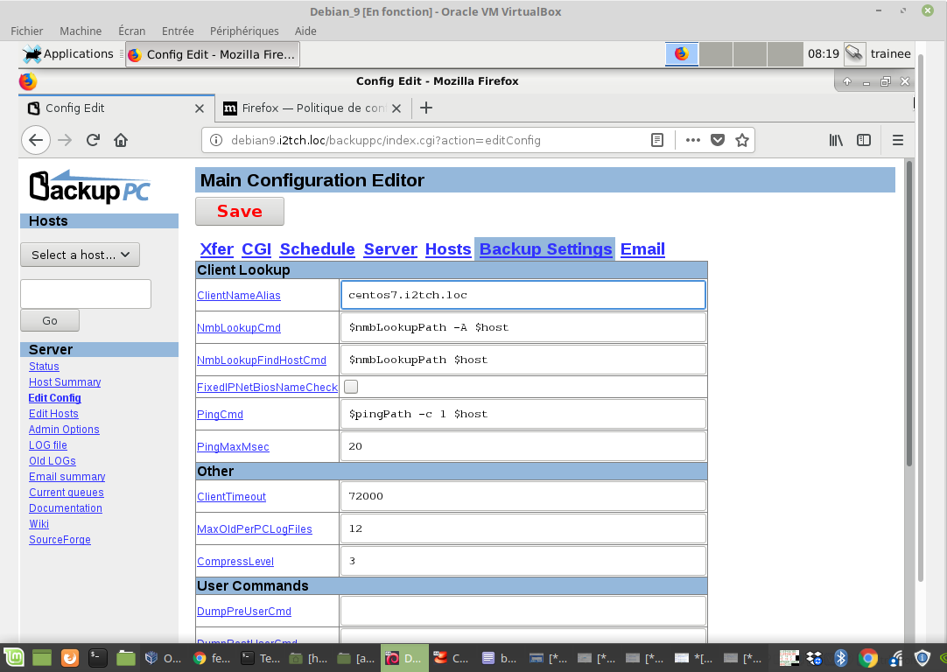Bookmark this page with star icon
Image resolution: width=947 pixels, height=672 pixels.
point(742,140)
